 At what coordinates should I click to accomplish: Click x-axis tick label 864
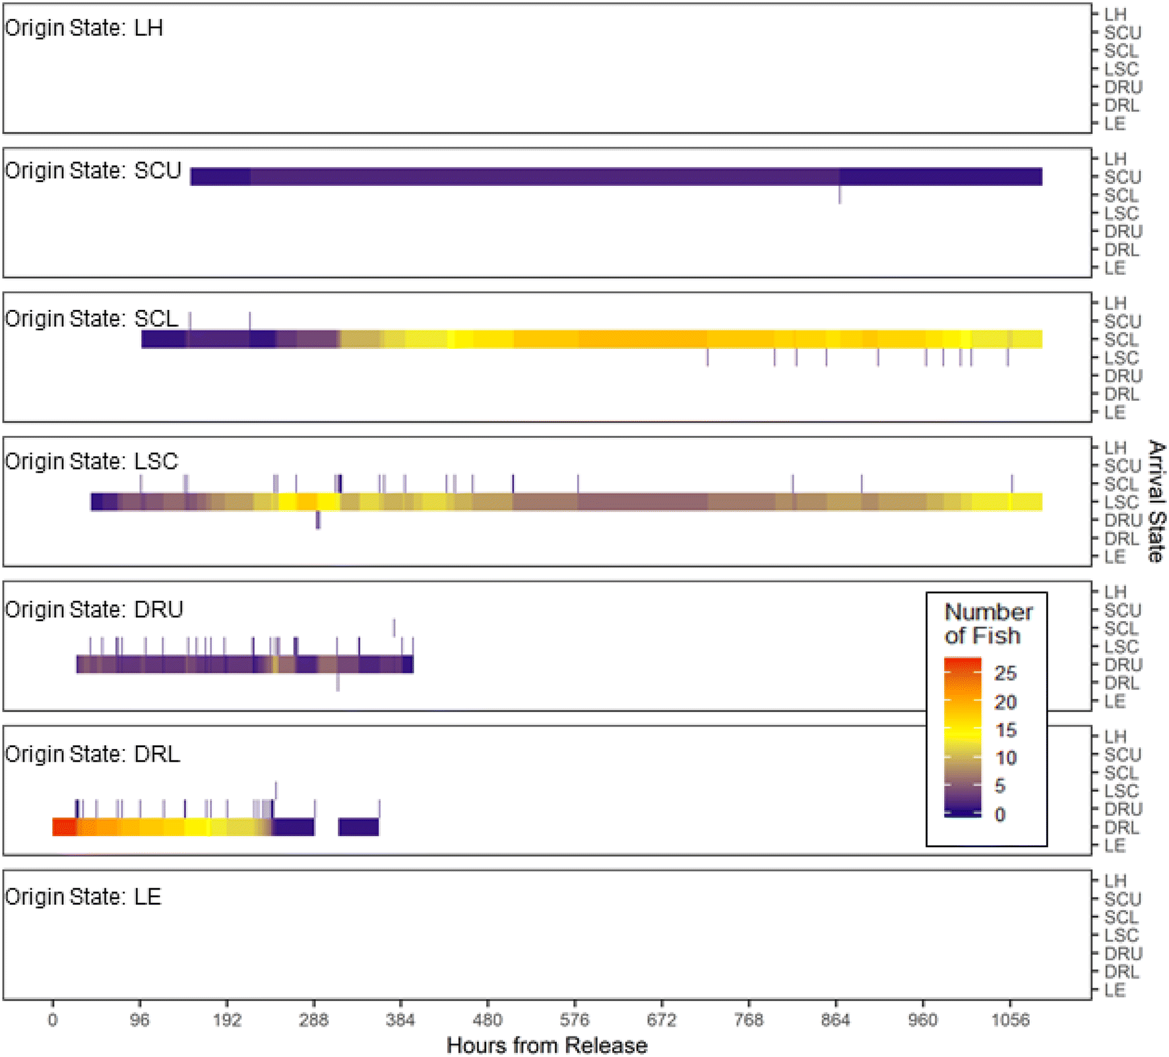tap(835, 1020)
